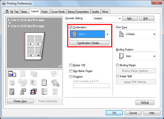Image resolution: width=164 pixels, height=119 pixels.
Task: Enable the Rotate 180 checkbox
Action: click(x=71, y=65)
